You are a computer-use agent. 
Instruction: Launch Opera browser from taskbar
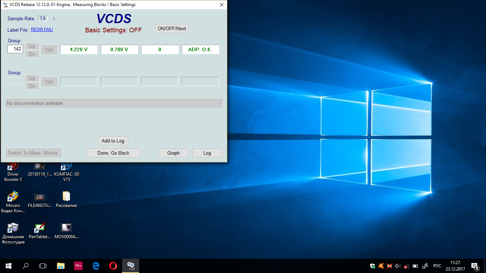pyautogui.click(x=113, y=266)
